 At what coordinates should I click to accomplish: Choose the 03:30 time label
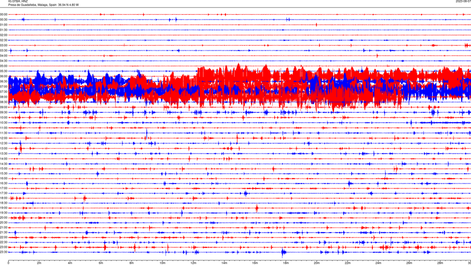(3, 51)
